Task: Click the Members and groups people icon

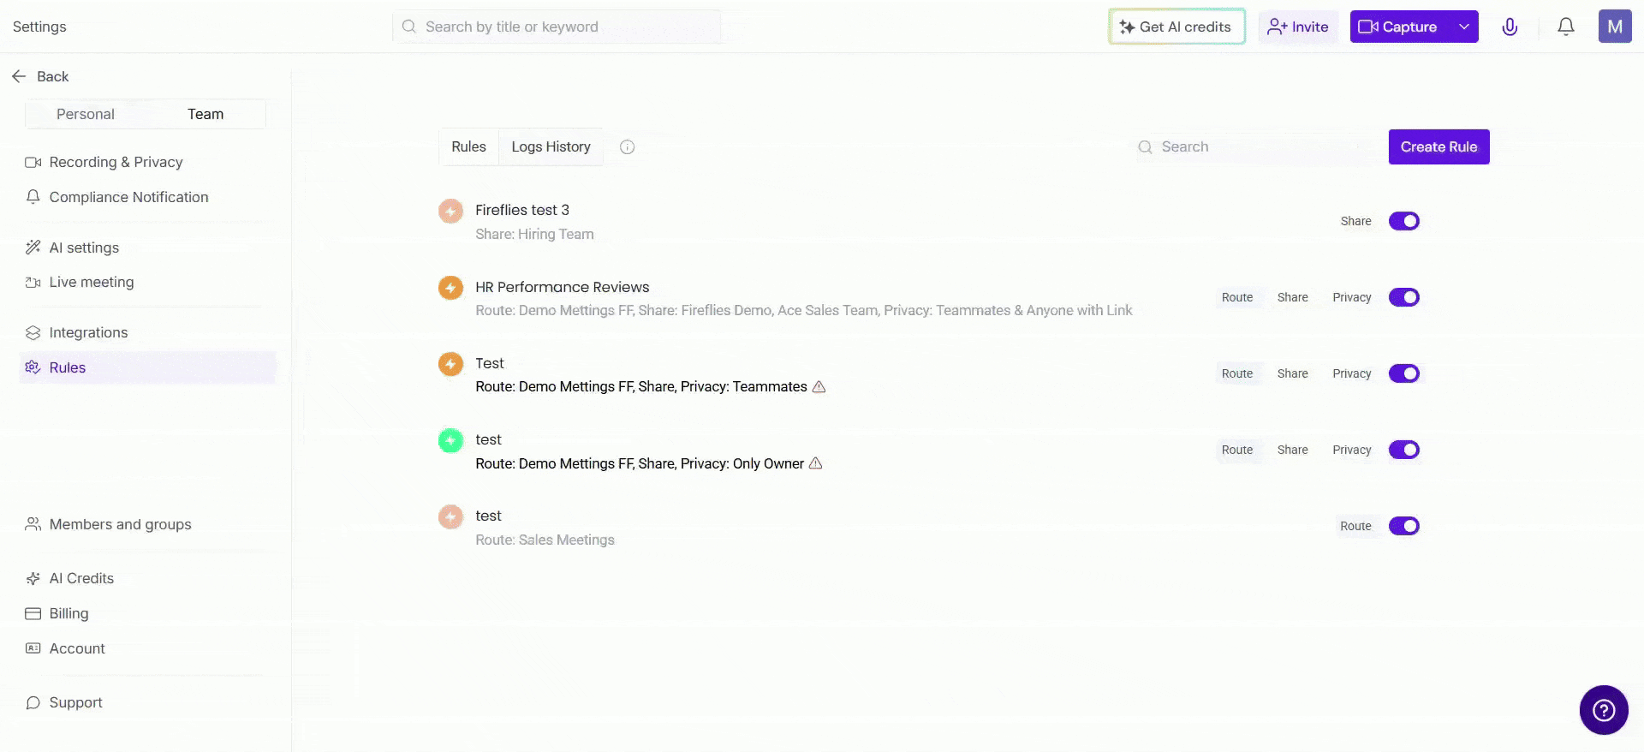Action: click(x=33, y=524)
